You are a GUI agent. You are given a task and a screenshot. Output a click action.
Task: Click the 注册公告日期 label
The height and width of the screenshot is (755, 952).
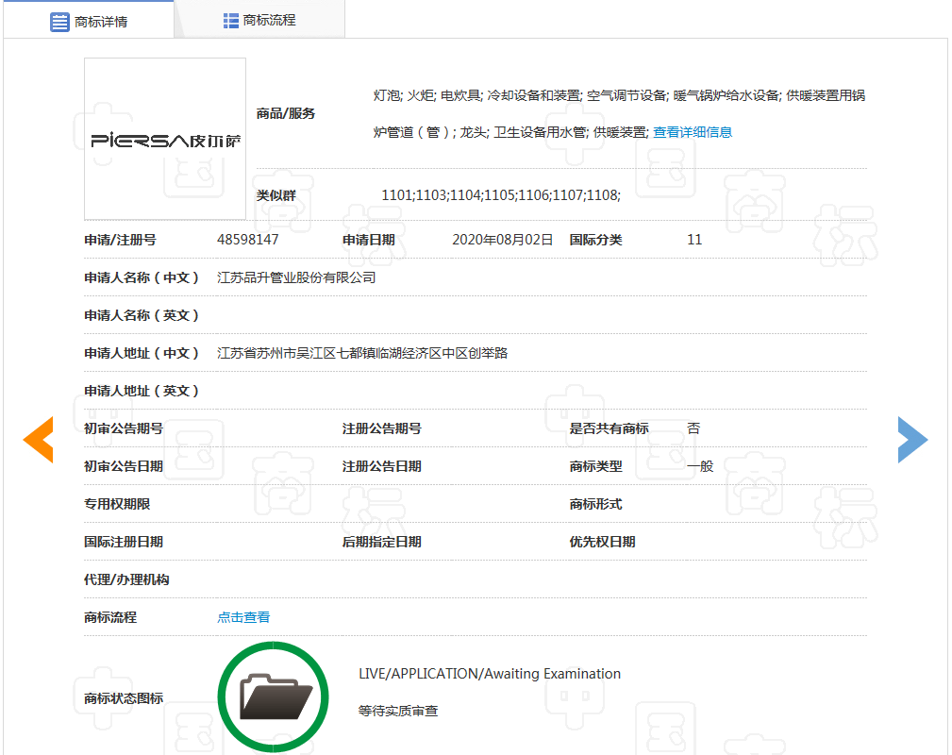coord(382,466)
